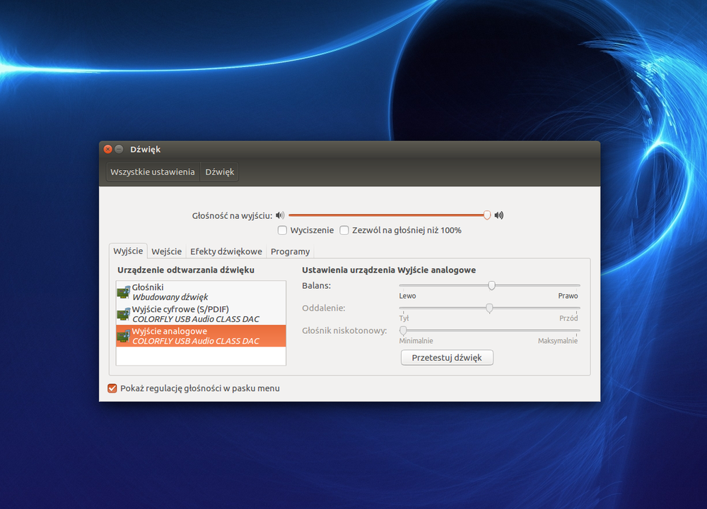Enable the Wyciszenie mute checkbox

point(282,230)
